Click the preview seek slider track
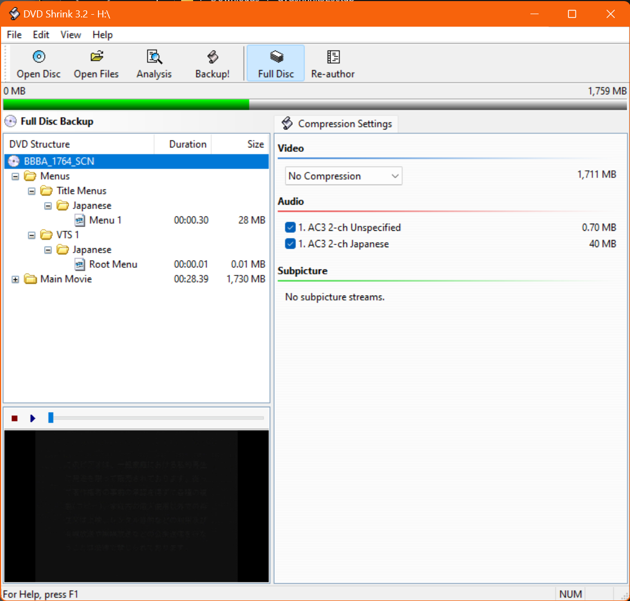 click(x=156, y=418)
